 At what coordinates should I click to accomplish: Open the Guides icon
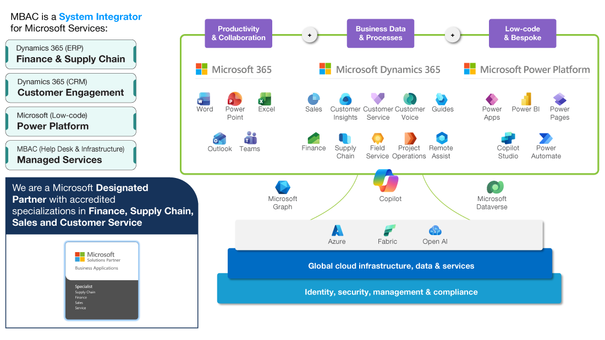(x=442, y=99)
